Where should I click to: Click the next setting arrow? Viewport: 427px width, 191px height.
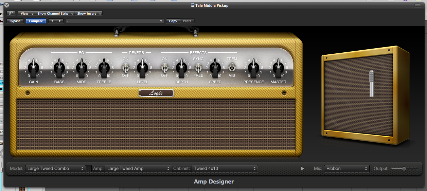coord(60,21)
